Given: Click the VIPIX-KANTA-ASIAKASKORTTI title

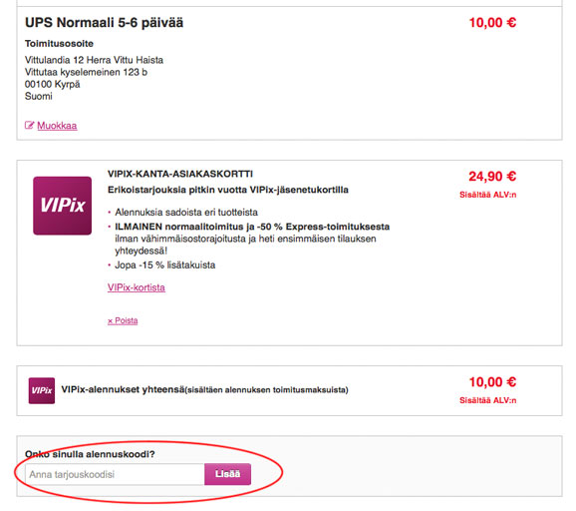Looking at the screenshot, I should [180, 174].
